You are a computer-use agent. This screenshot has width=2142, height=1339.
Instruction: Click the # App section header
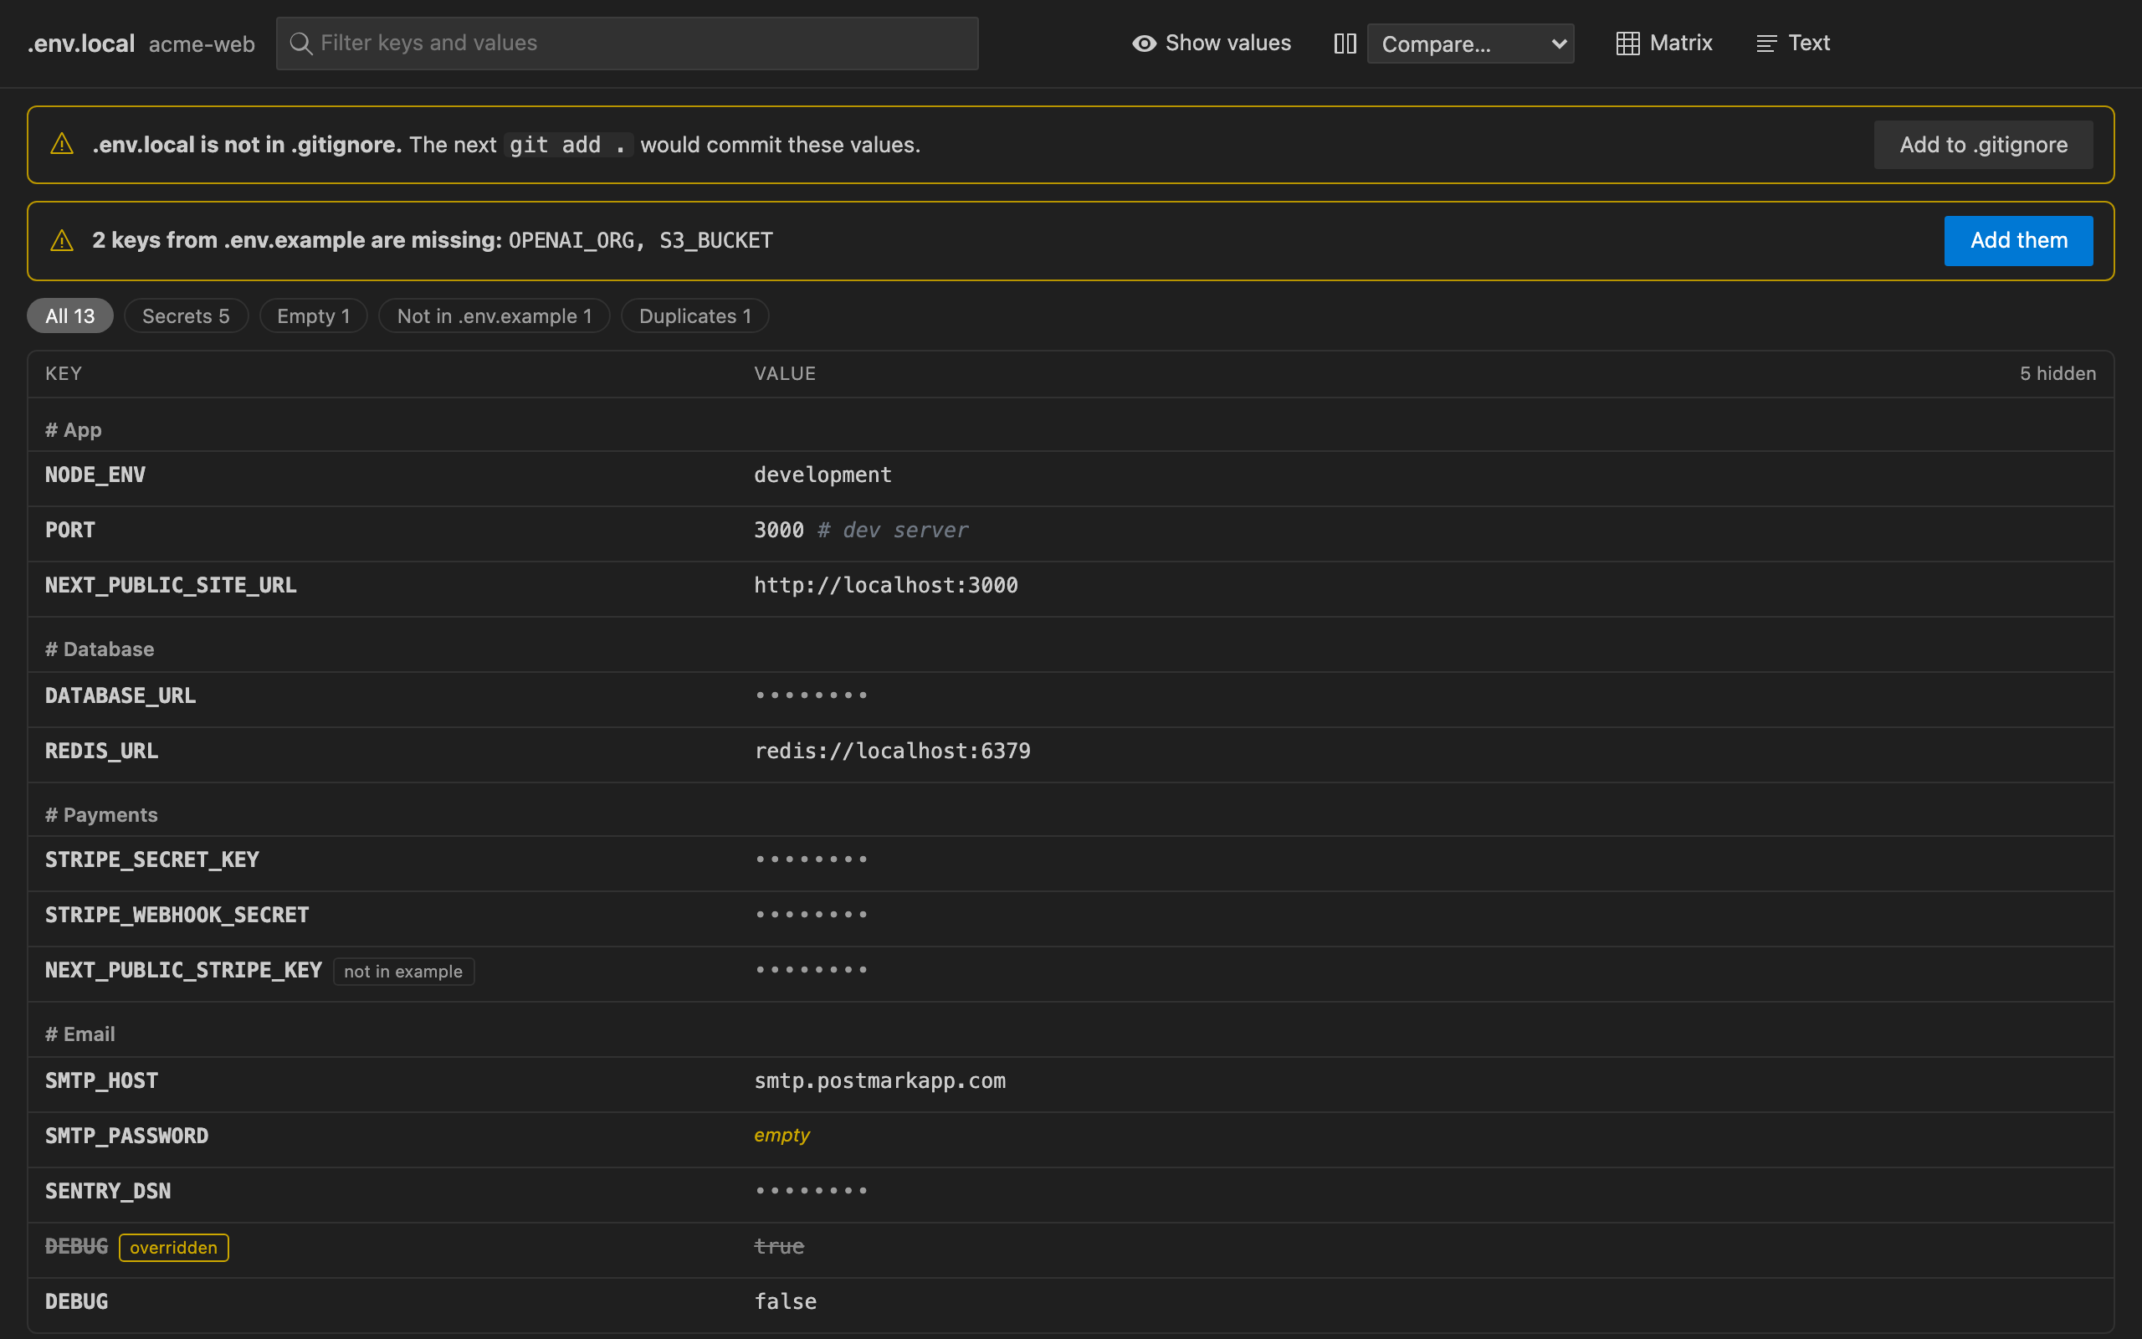click(x=74, y=430)
